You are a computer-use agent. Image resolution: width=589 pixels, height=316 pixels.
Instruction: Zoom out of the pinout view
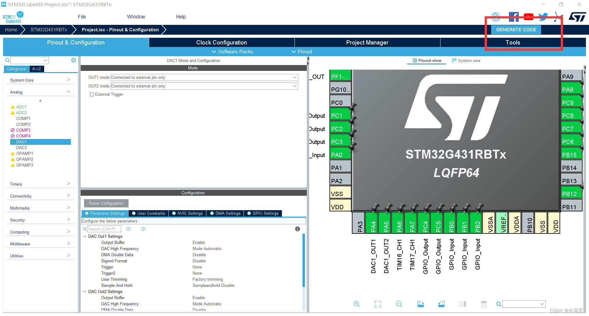point(399,304)
